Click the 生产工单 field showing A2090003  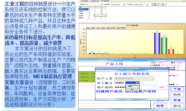[x=134, y=78]
